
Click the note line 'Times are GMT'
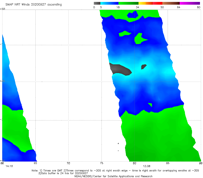(53, 171)
